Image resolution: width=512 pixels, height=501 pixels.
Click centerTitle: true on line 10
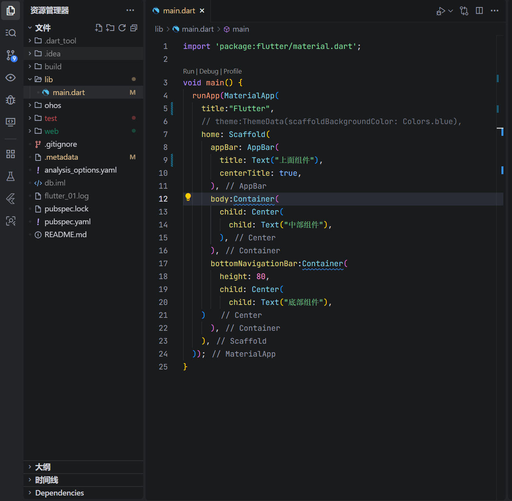tap(260, 173)
